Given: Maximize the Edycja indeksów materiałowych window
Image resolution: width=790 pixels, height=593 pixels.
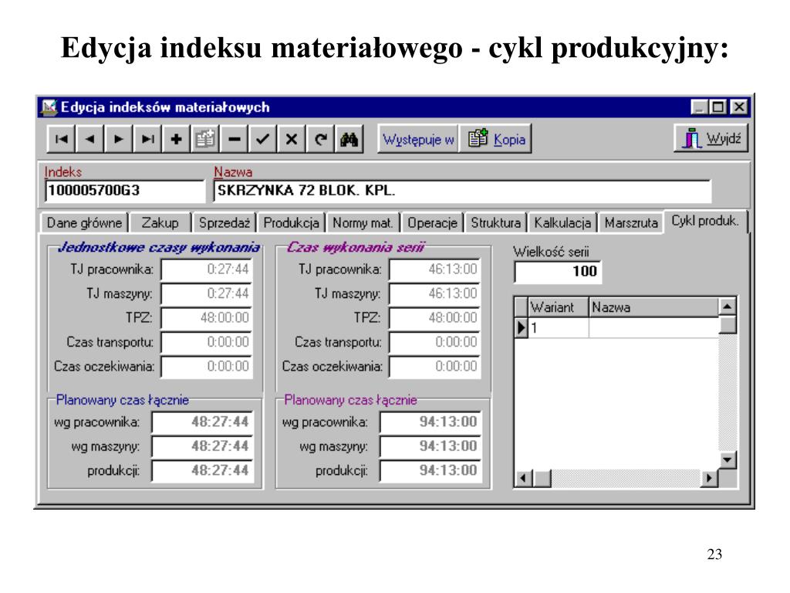Looking at the screenshot, I should (x=717, y=107).
